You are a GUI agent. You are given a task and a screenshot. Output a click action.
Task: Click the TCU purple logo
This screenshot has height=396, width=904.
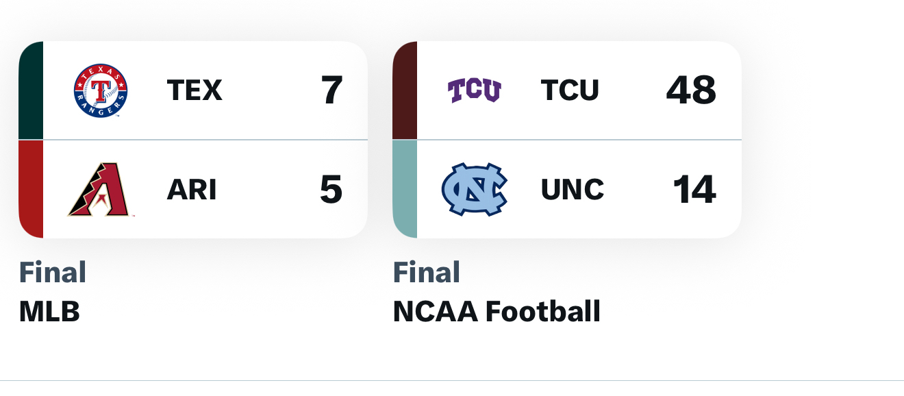click(x=474, y=90)
